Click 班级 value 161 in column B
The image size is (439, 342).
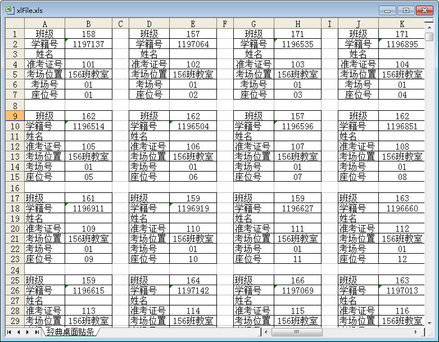click(x=88, y=199)
